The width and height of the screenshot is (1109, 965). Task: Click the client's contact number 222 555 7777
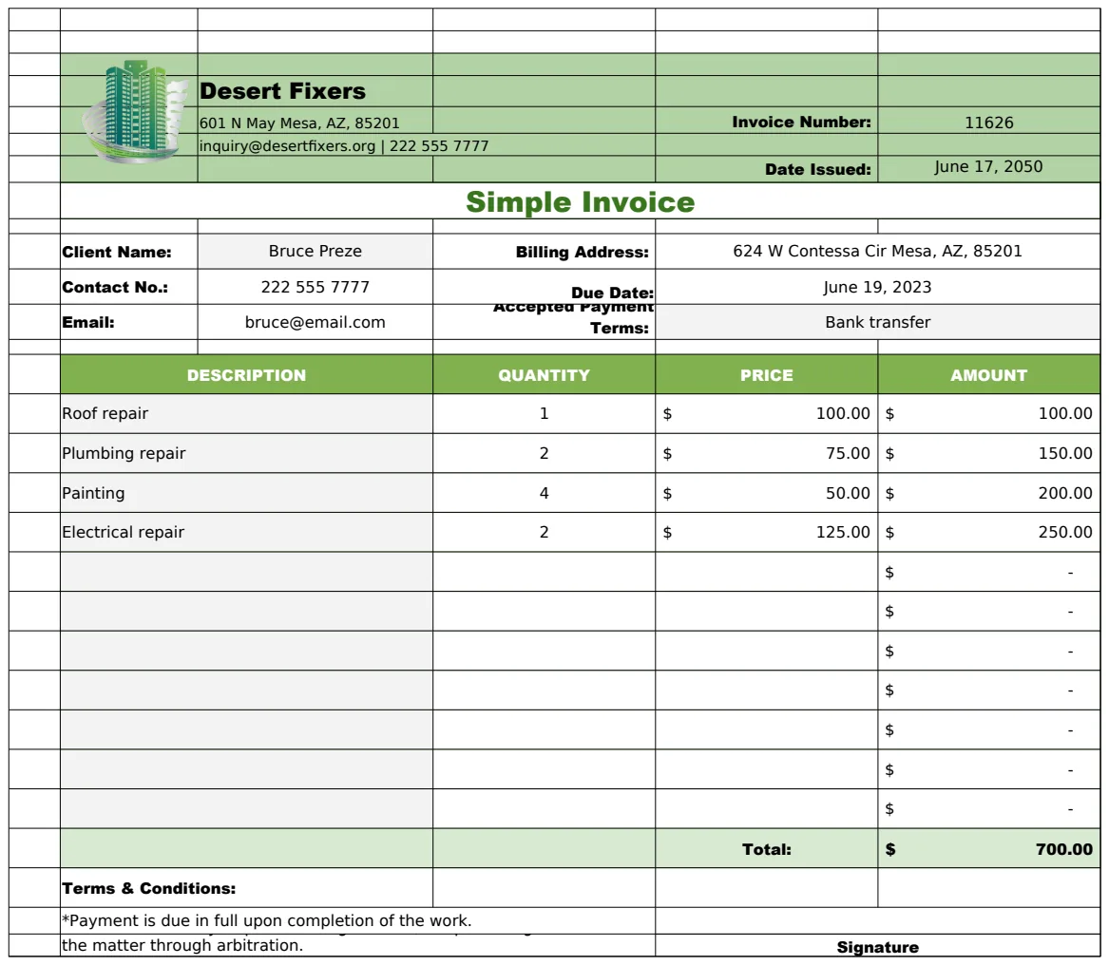(315, 287)
